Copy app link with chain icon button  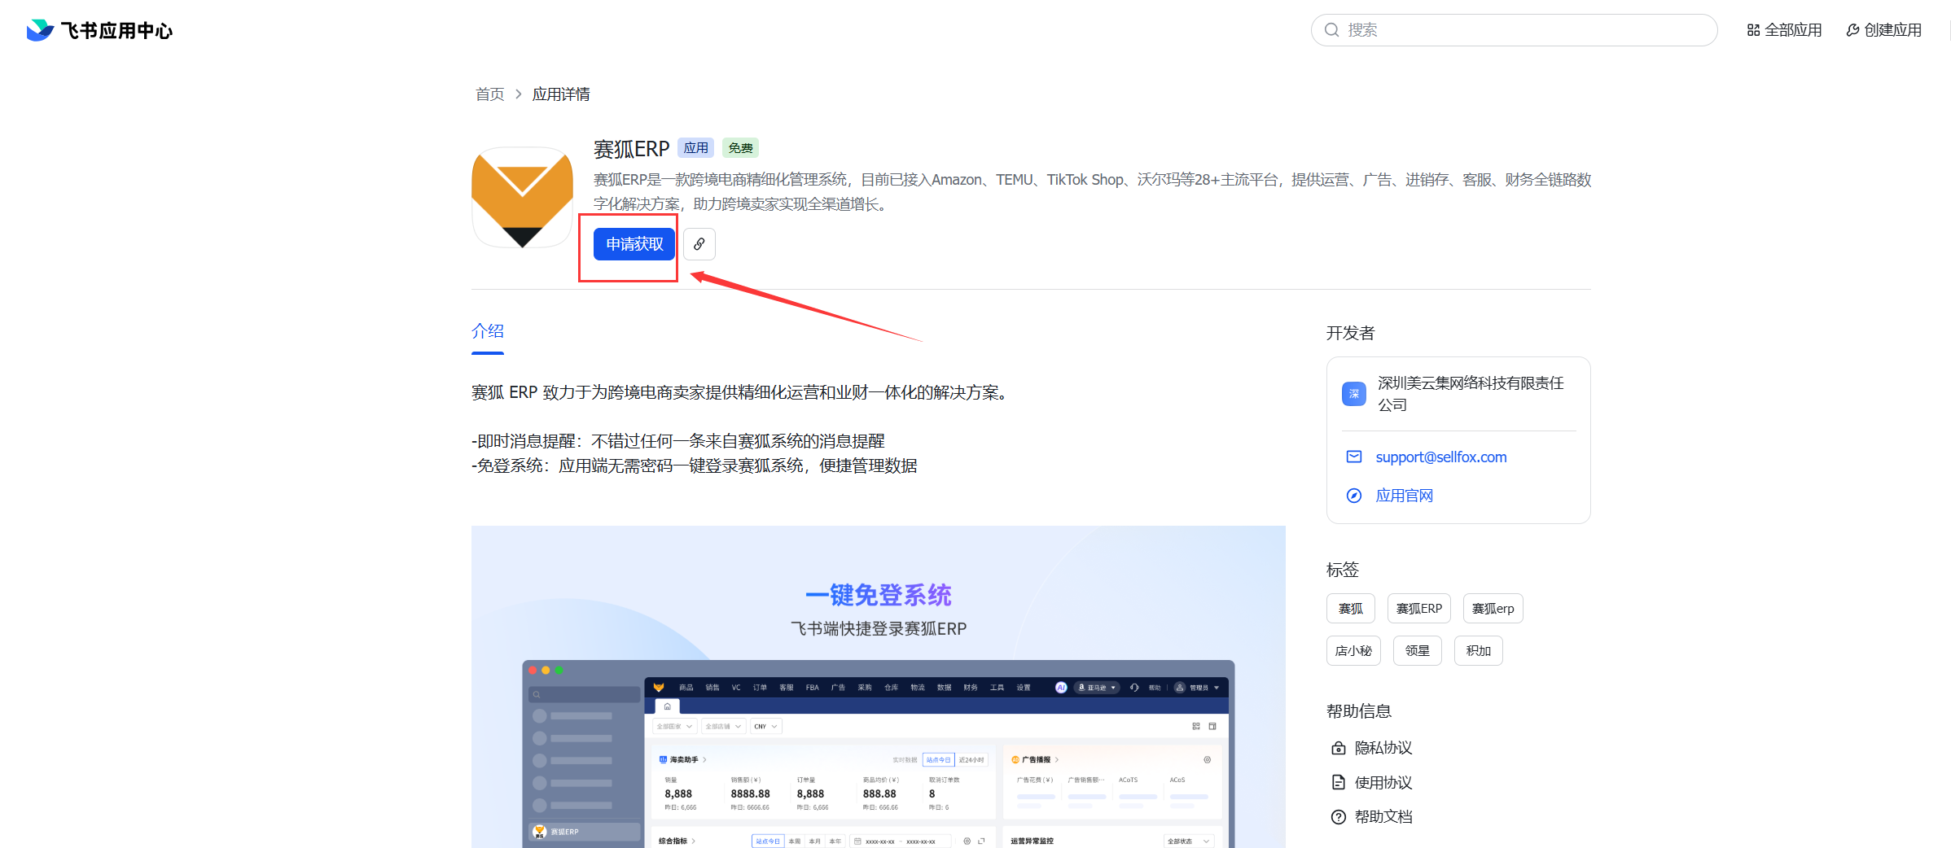pos(699,244)
